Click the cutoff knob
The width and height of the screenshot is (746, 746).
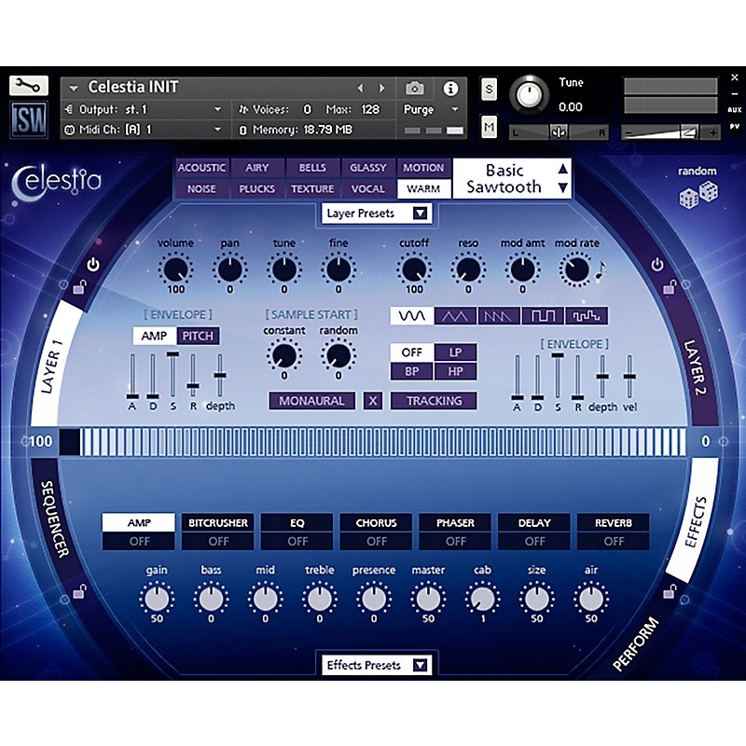[x=411, y=270]
